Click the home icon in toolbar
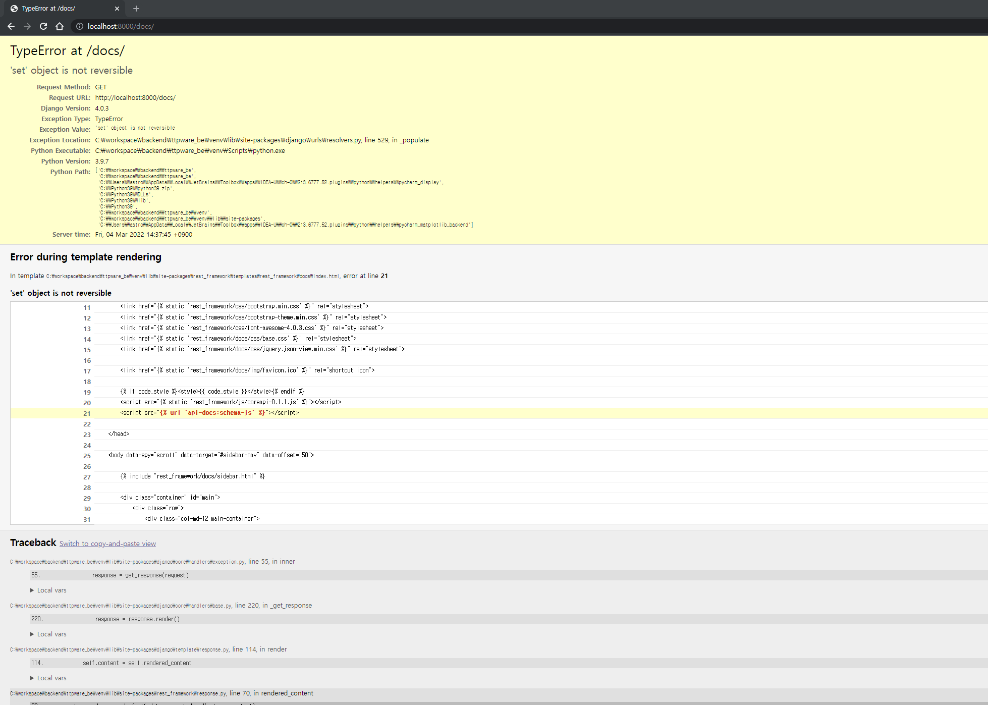This screenshot has height=705, width=988. coord(60,26)
